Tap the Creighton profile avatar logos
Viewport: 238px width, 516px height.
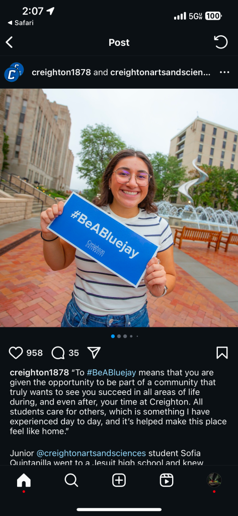pos(14,72)
